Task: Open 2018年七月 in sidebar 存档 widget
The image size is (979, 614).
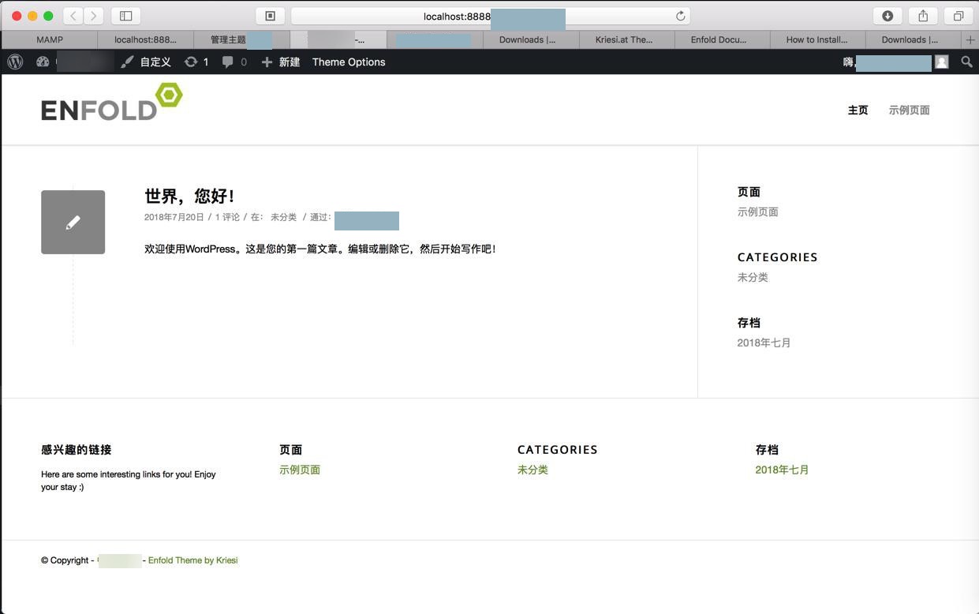Action: 764,343
